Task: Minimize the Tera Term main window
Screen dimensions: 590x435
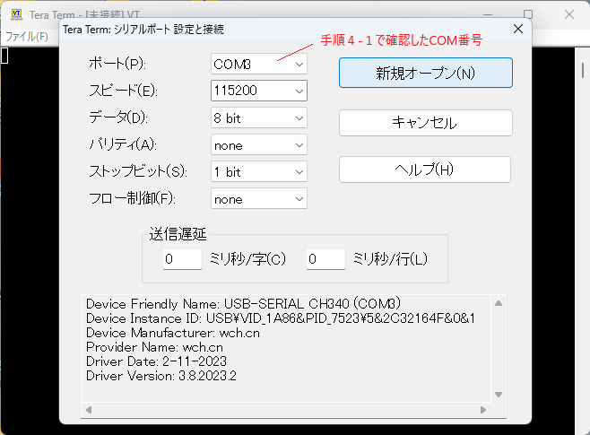Action: tap(488, 14)
